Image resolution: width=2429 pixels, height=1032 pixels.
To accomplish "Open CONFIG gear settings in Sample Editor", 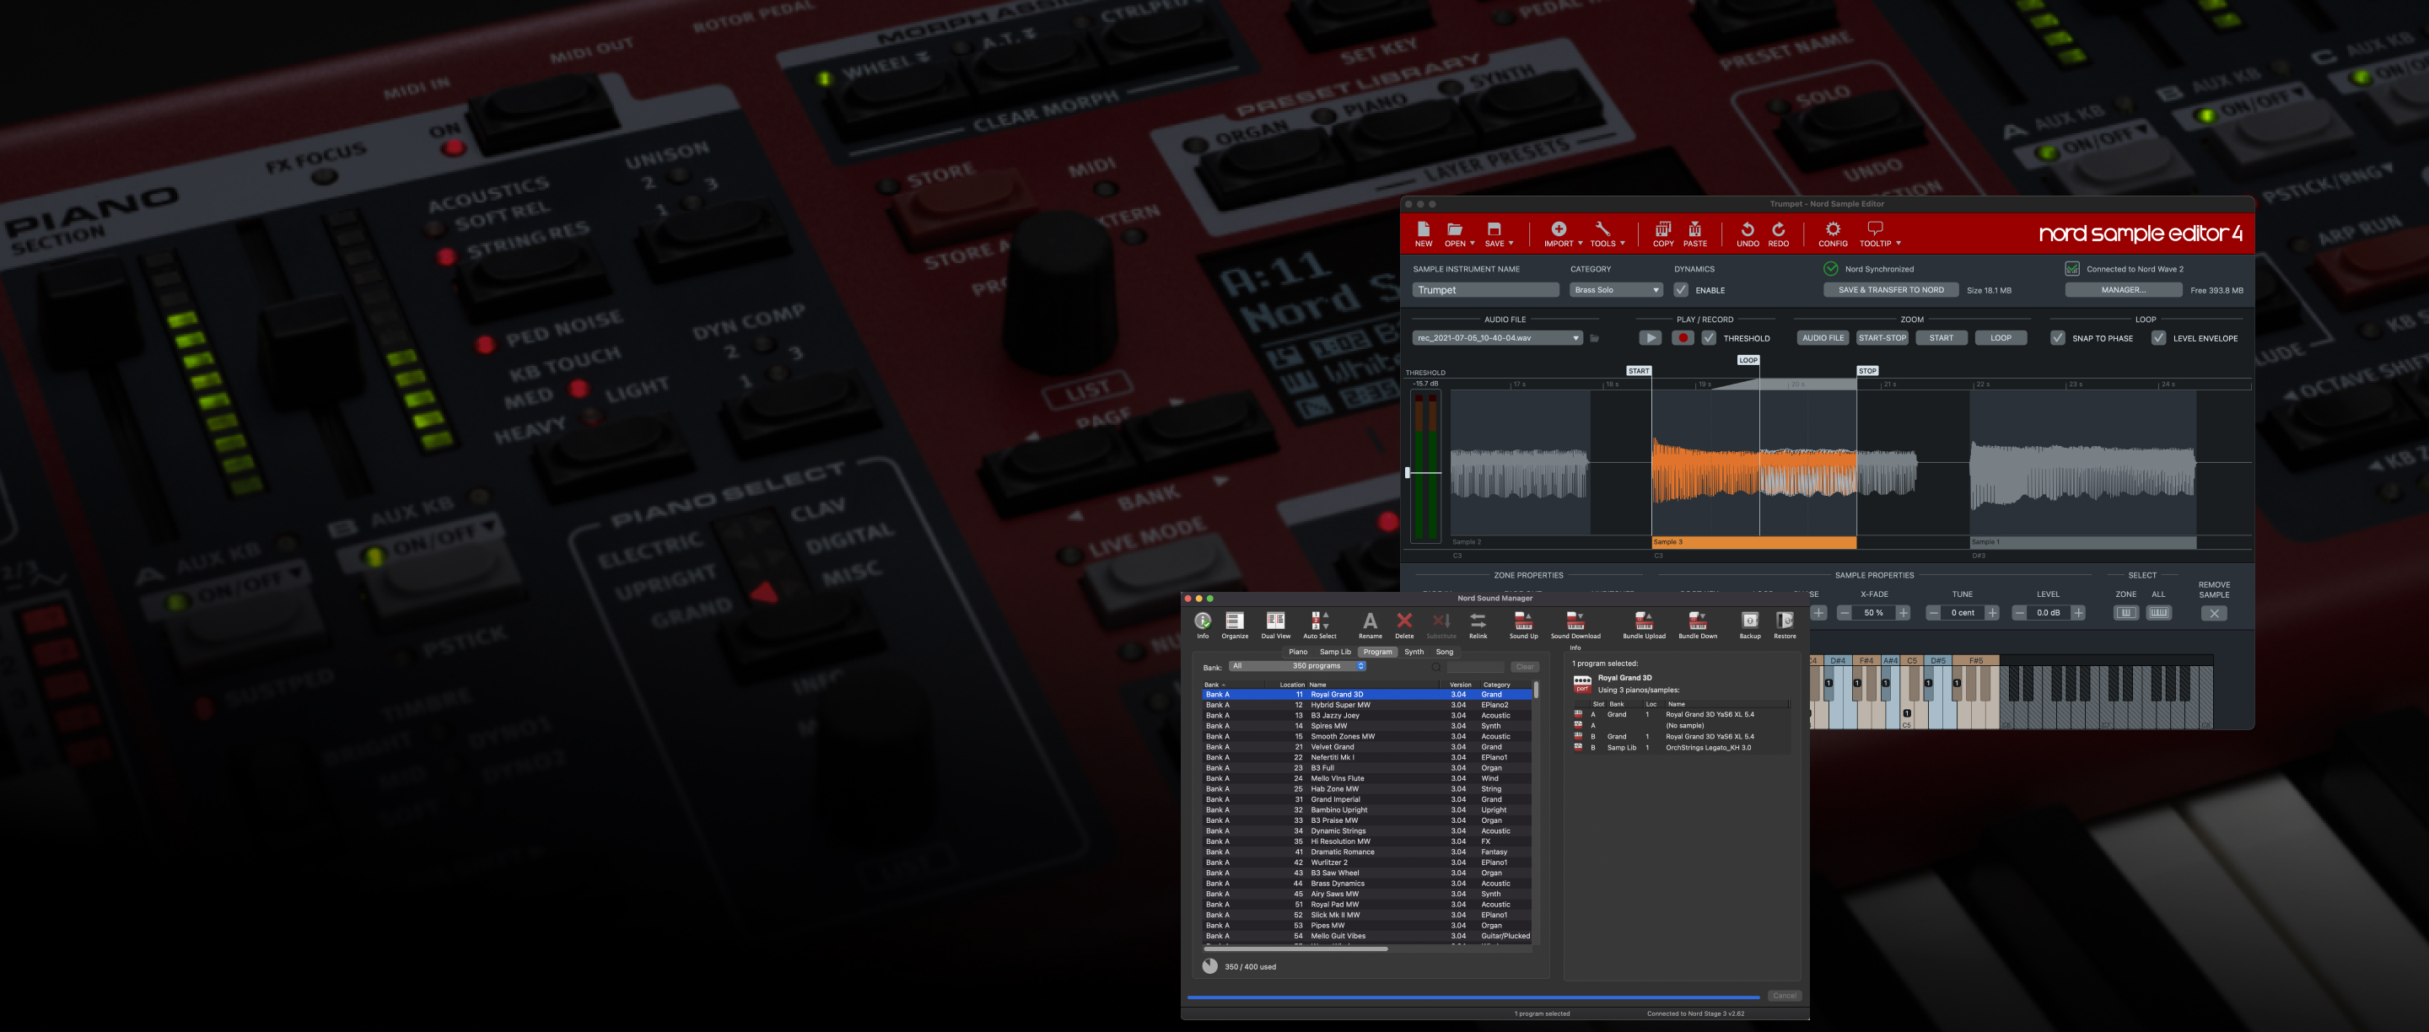I will 1832,234.
